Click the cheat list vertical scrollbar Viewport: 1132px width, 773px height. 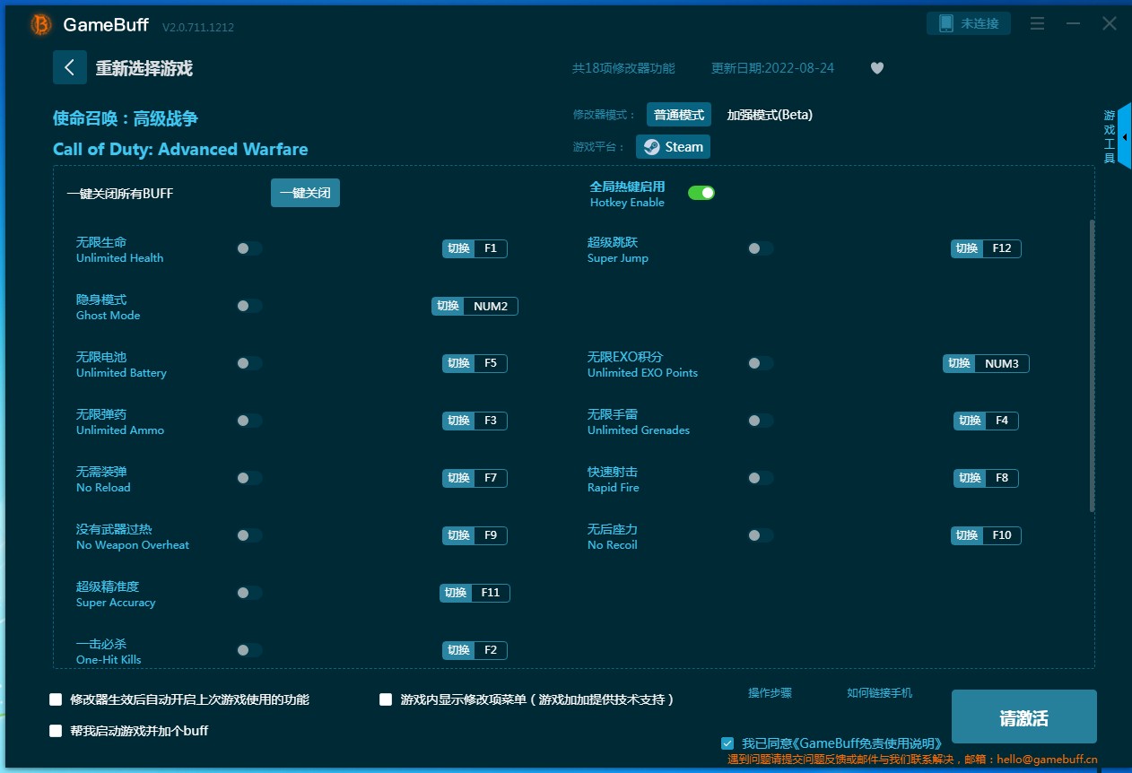pos(1091,366)
